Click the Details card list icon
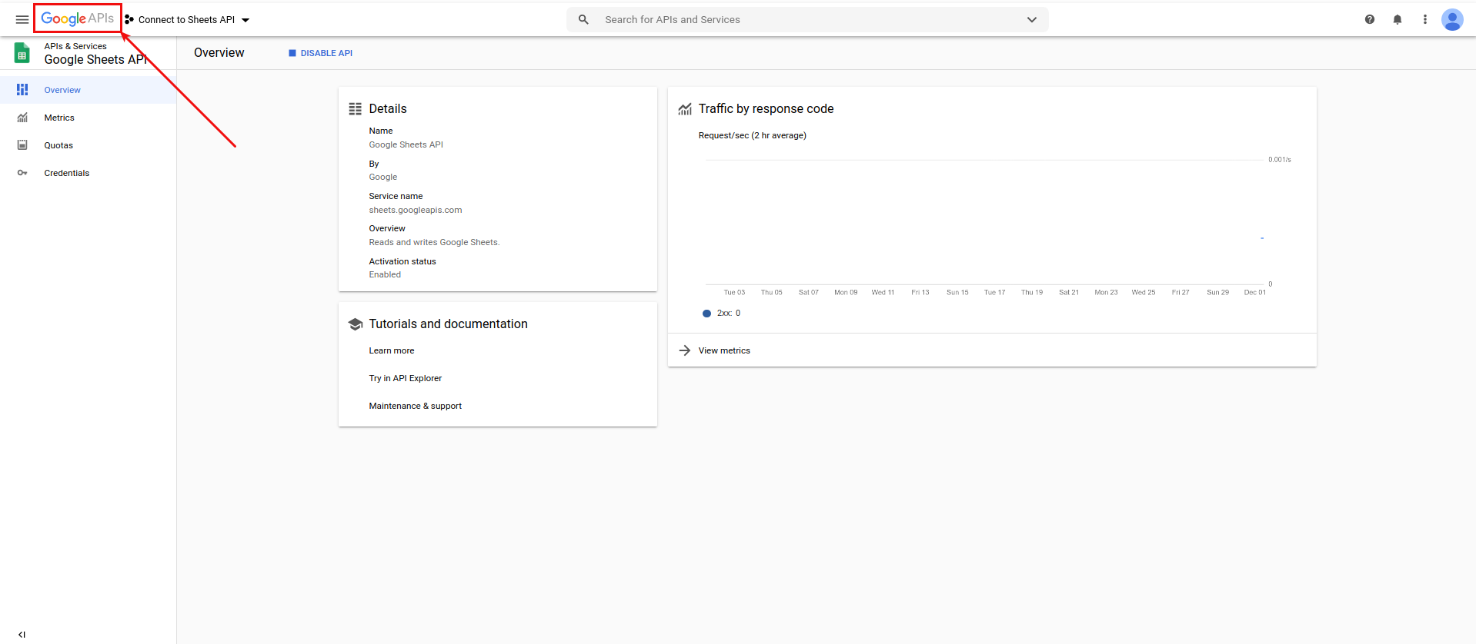This screenshot has width=1476, height=644. tap(355, 109)
